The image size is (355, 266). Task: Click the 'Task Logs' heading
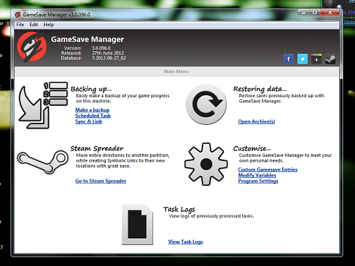pos(179,210)
